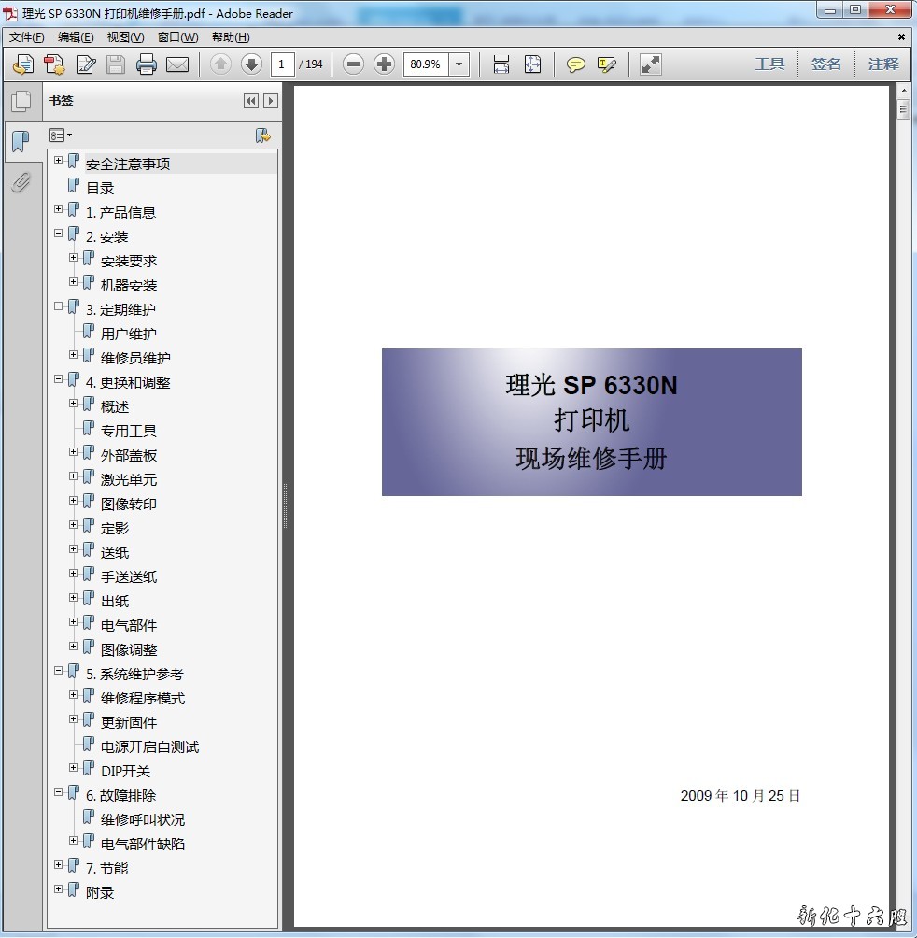Click the Print icon in toolbar
The height and width of the screenshot is (938, 917).
pos(147,64)
